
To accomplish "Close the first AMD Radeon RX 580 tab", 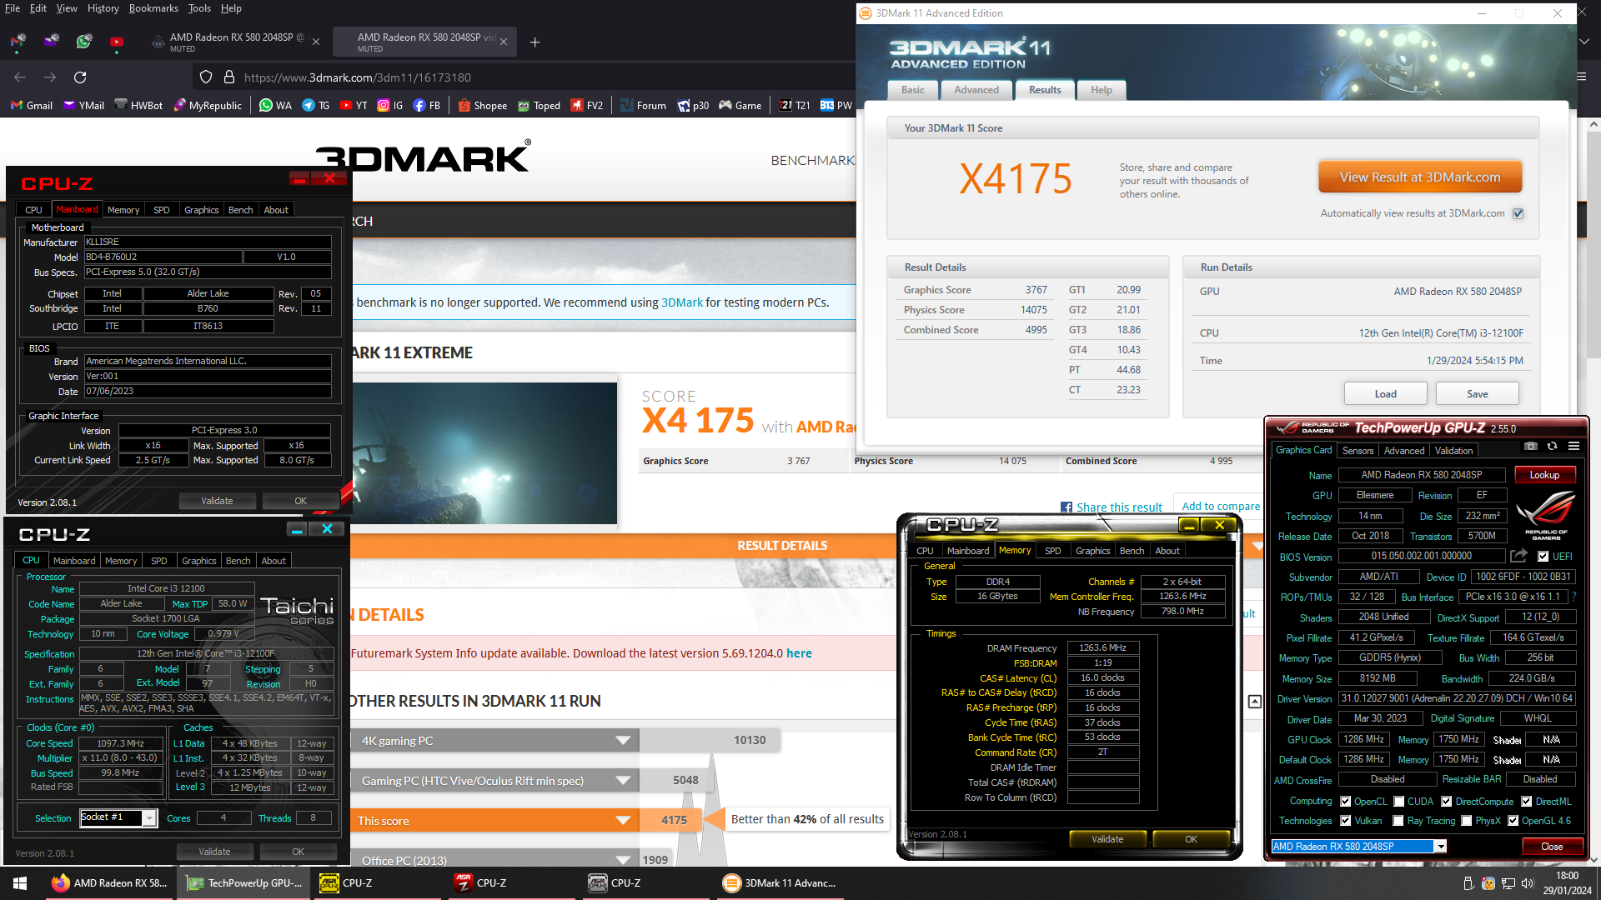I will pyautogui.click(x=316, y=42).
